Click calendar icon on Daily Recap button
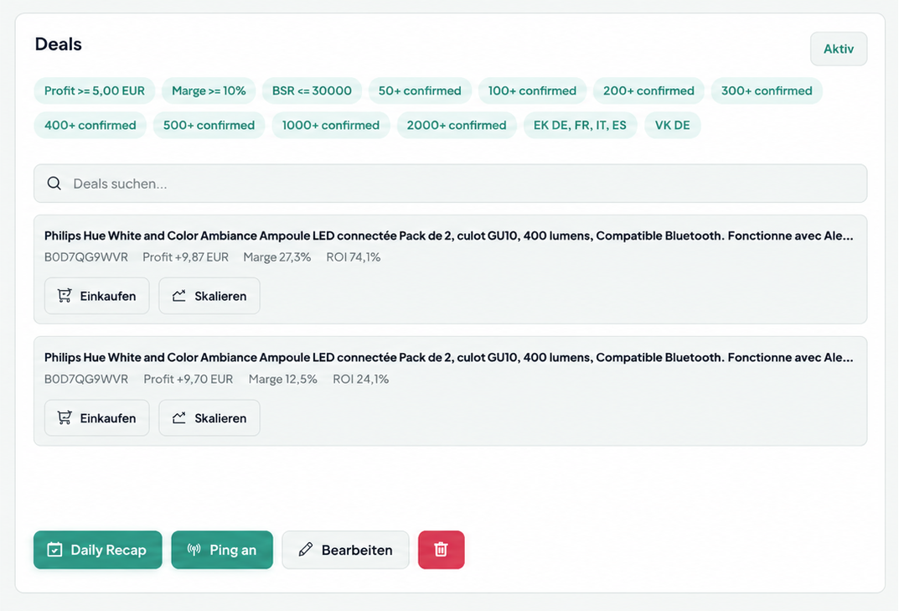The width and height of the screenshot is (899, 611). tap(54, 550)
